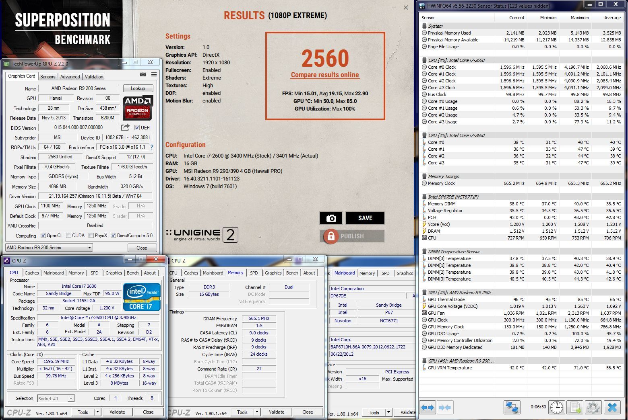Click the Maximum column header in HWiNFO
This screenshot has height=420, width=628.
pos(580,18)
